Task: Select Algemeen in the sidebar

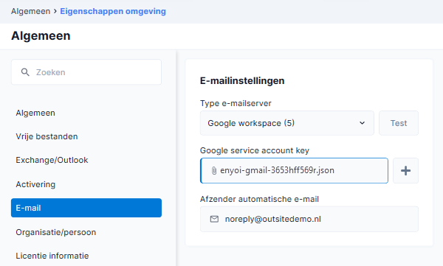Action: coord(35,113)
